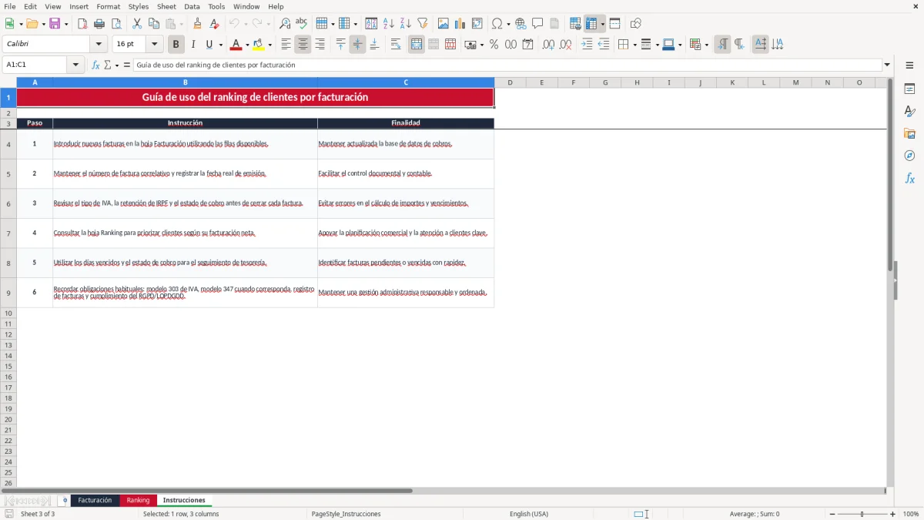Open the Styles menu

tap(139, 6)
